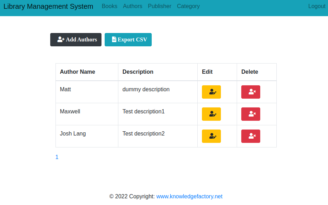Viewport: 328px width, 205px height.
Task: Click the Library Management System brand title
Action: (48, 6)
